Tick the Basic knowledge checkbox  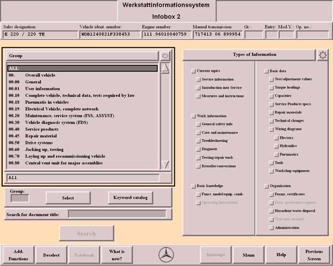[193, 186]
